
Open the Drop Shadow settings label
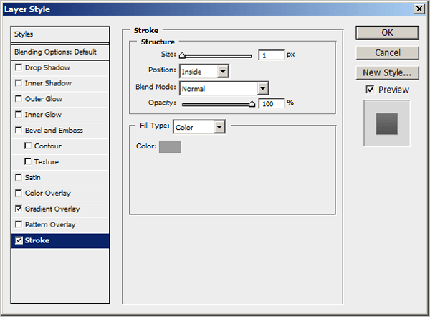coord(47,67)
